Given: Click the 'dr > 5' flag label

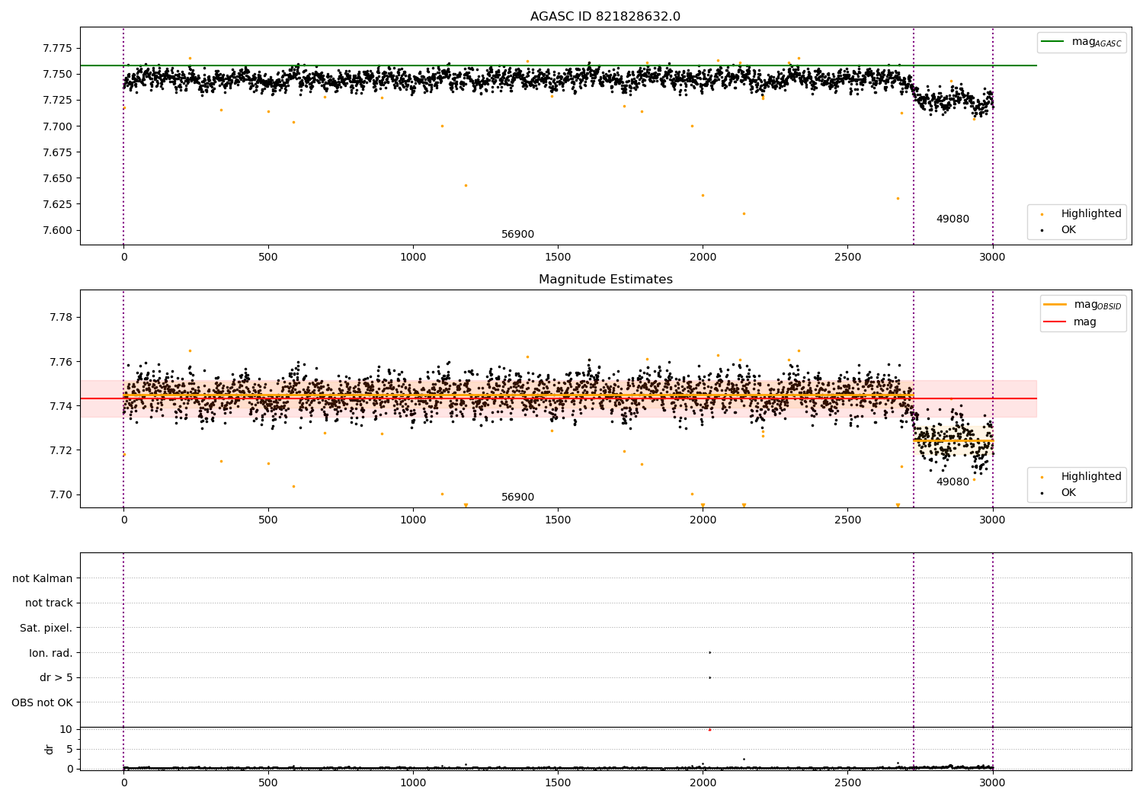Looking at the screenshot, I should 56,678.
